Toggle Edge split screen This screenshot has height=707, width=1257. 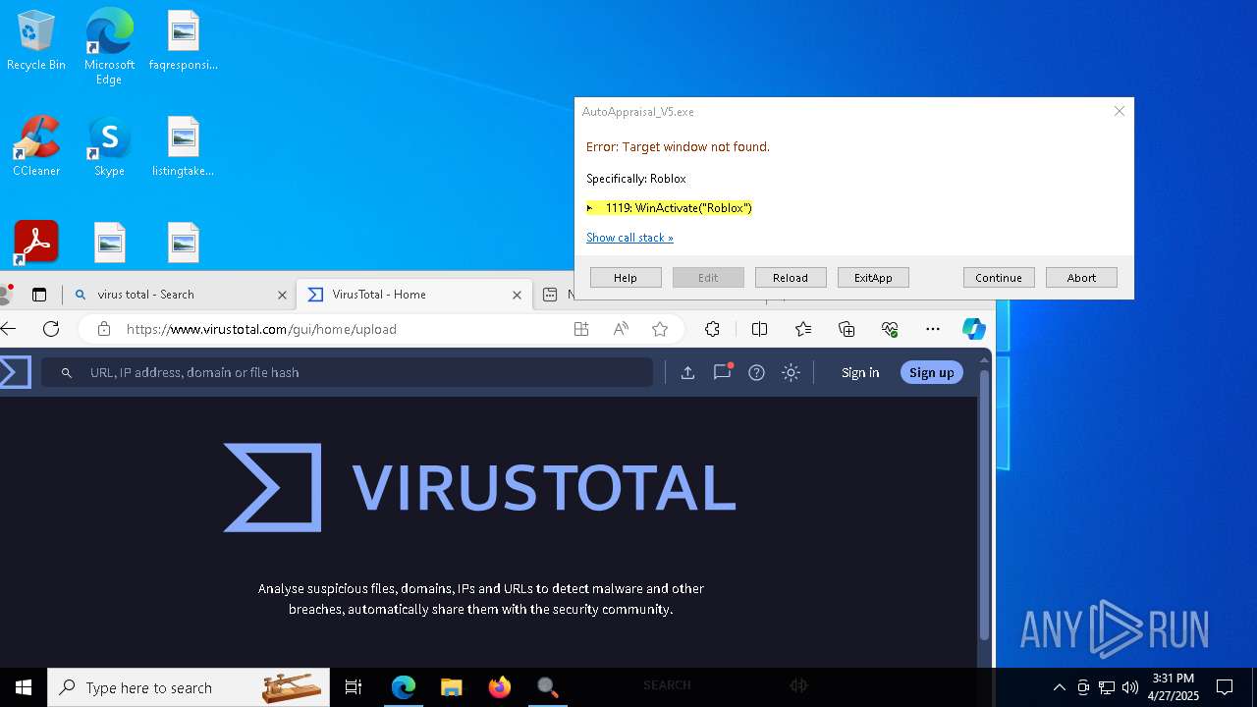coord(759,329)
